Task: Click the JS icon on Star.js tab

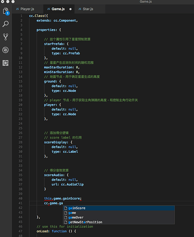Action: click(x=80, y=9)
